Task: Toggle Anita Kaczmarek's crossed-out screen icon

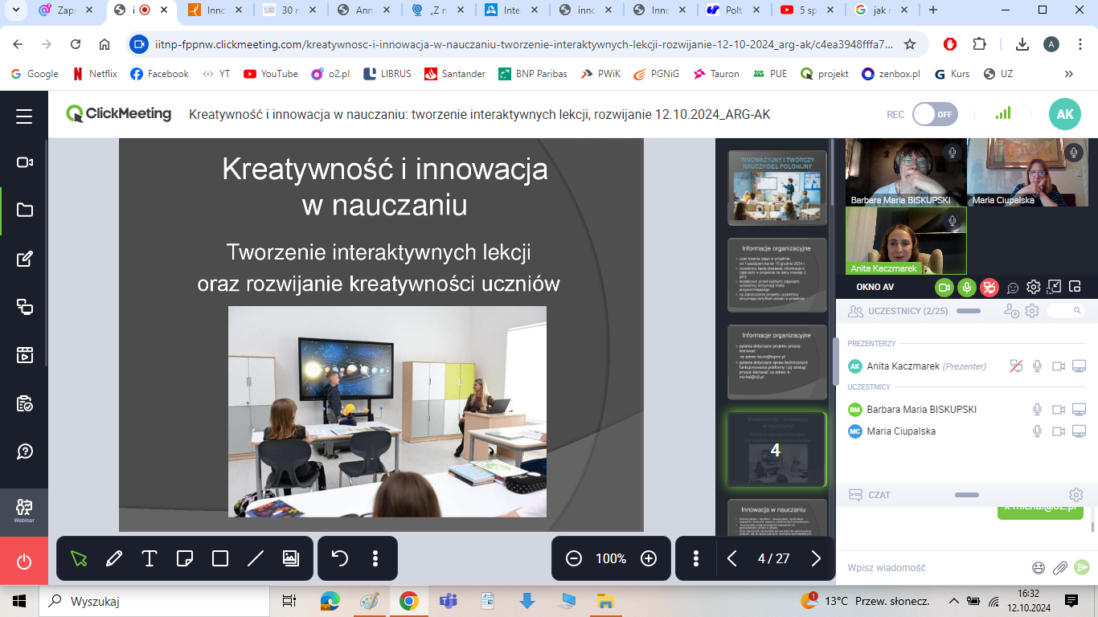Action: click(x=1017, y=366)
